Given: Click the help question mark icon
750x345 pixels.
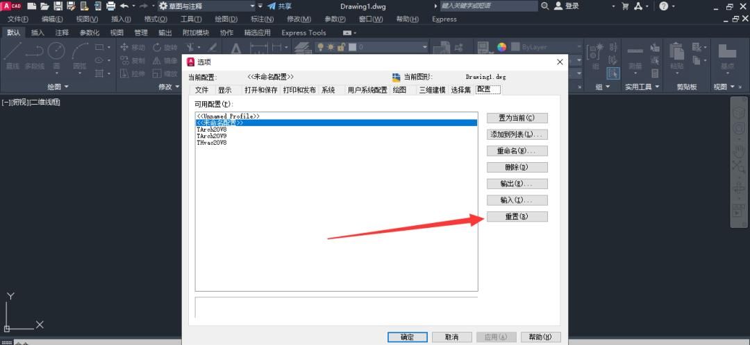Looking at the screenshot, I should pos(663,6).
